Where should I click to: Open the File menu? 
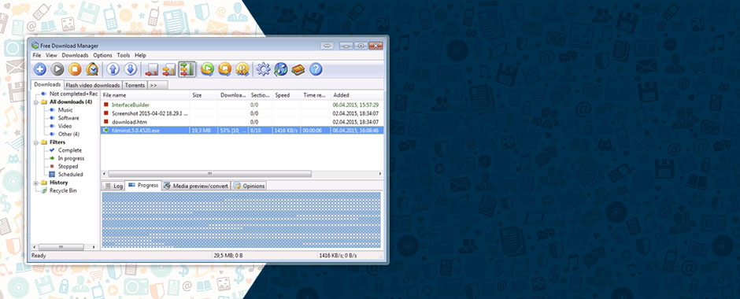tap(37, 55)
